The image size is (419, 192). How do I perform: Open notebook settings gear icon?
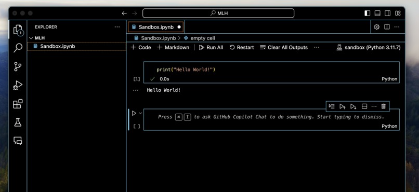click(x=376, y=27)
